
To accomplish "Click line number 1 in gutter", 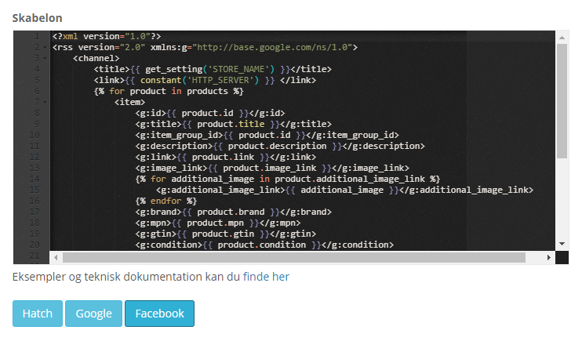I will pos(37,36).
